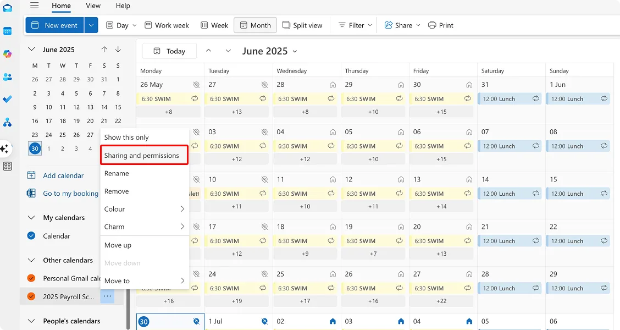This screenshot has height=330, width=620.
Task: Open the Colour submenu in context menu
Action: [x=144, y=209]
